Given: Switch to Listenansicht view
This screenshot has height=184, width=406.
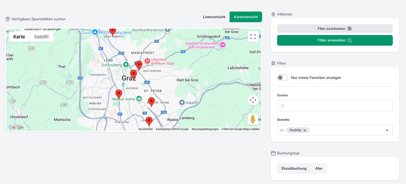Looking at the screenshot, I should pos(214,17).
